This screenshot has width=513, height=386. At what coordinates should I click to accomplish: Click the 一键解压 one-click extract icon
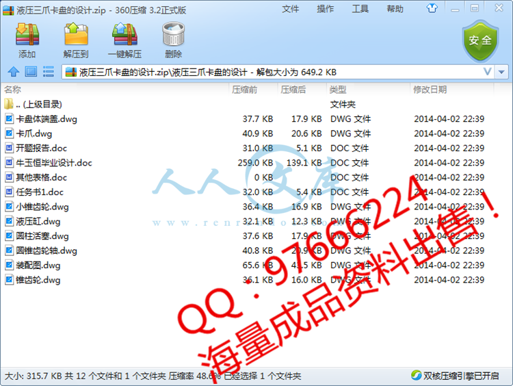click(x=124, y=34)
